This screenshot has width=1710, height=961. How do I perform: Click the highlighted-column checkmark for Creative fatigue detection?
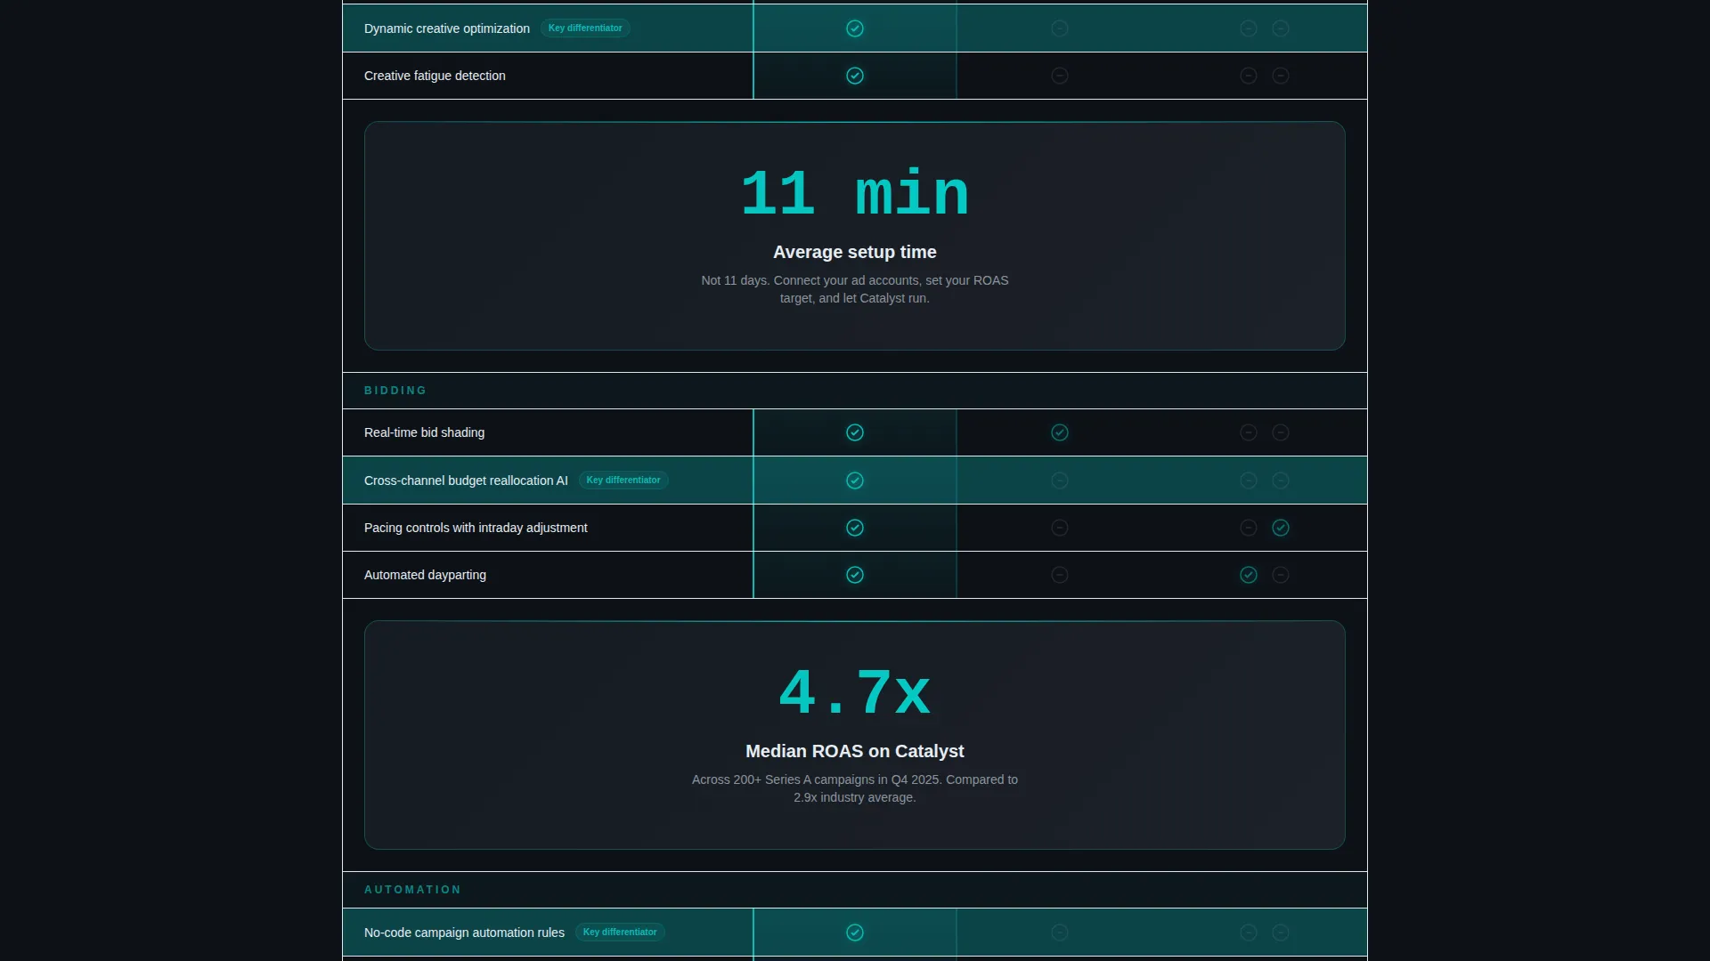click(855, 76)
